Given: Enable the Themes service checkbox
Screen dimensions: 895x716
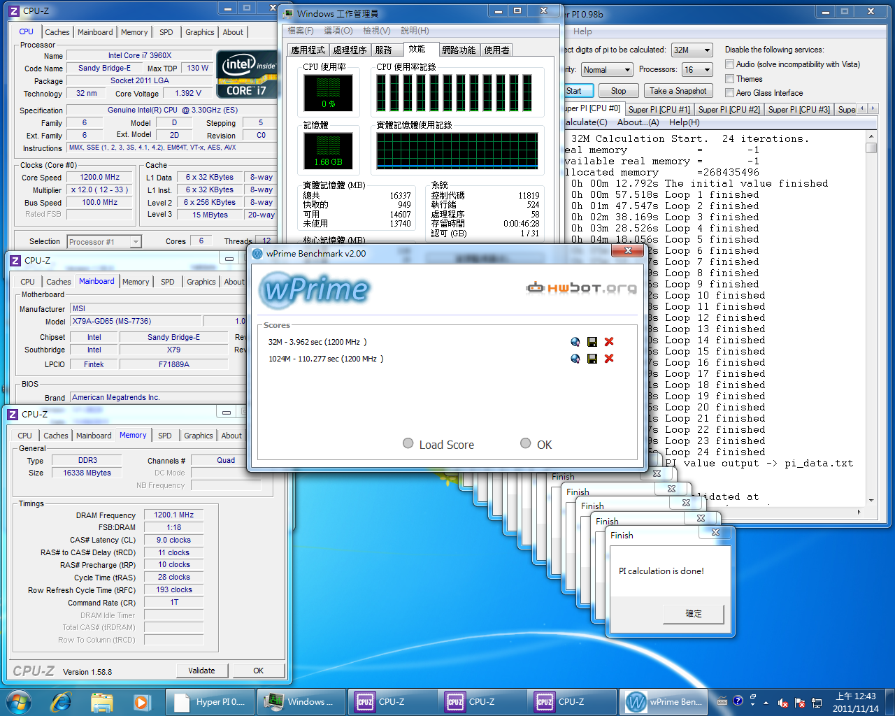Looking at the screenshot, I should [729, 79].
